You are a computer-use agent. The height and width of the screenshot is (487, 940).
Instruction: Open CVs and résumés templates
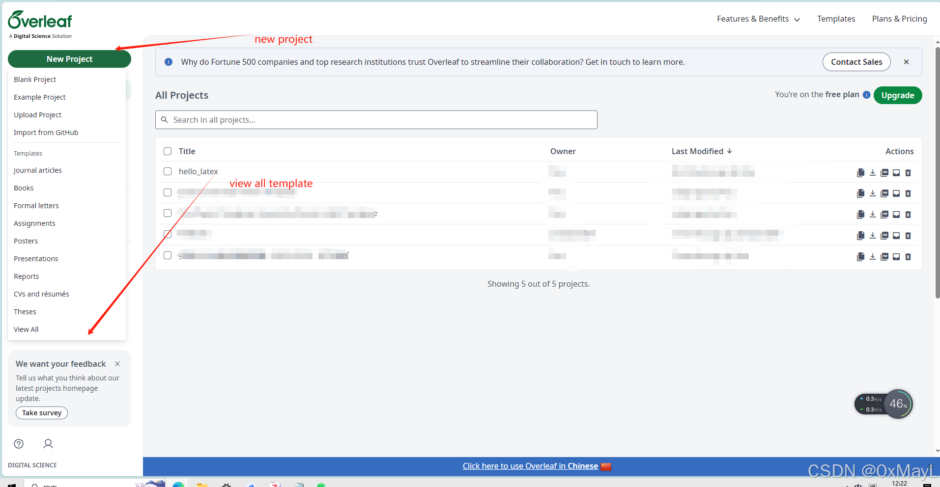[x=41, y=294]
